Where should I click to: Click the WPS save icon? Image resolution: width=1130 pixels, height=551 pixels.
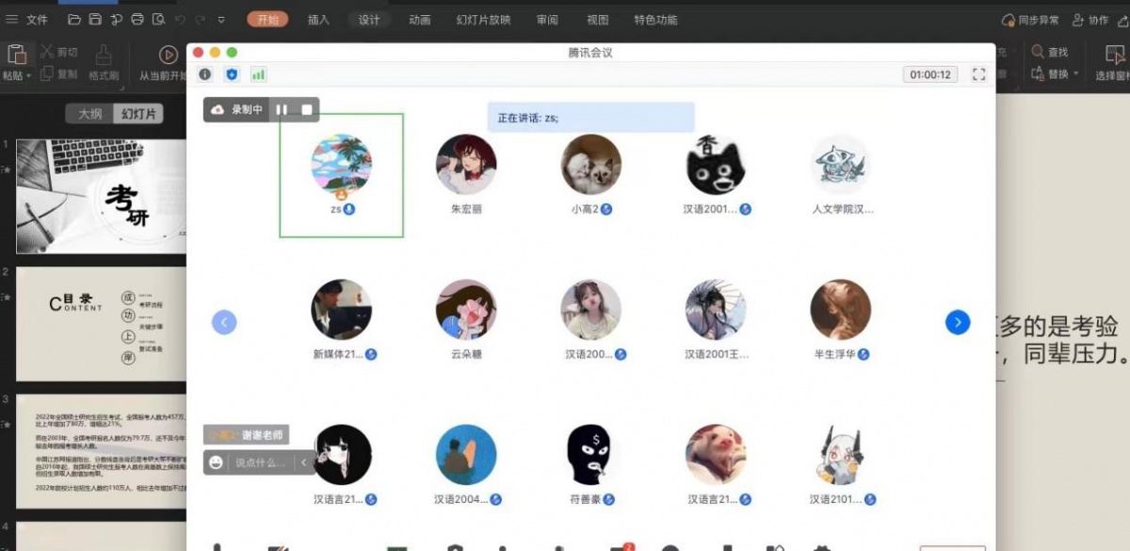(95, 20)
